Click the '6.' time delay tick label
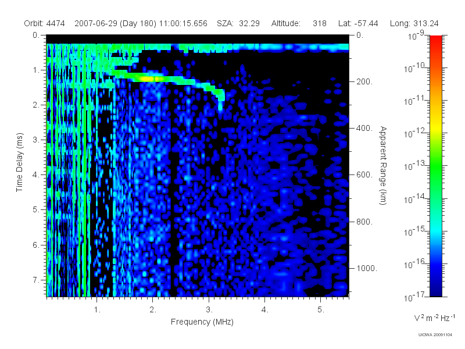 pyautogui.click(x=36, y=245)
